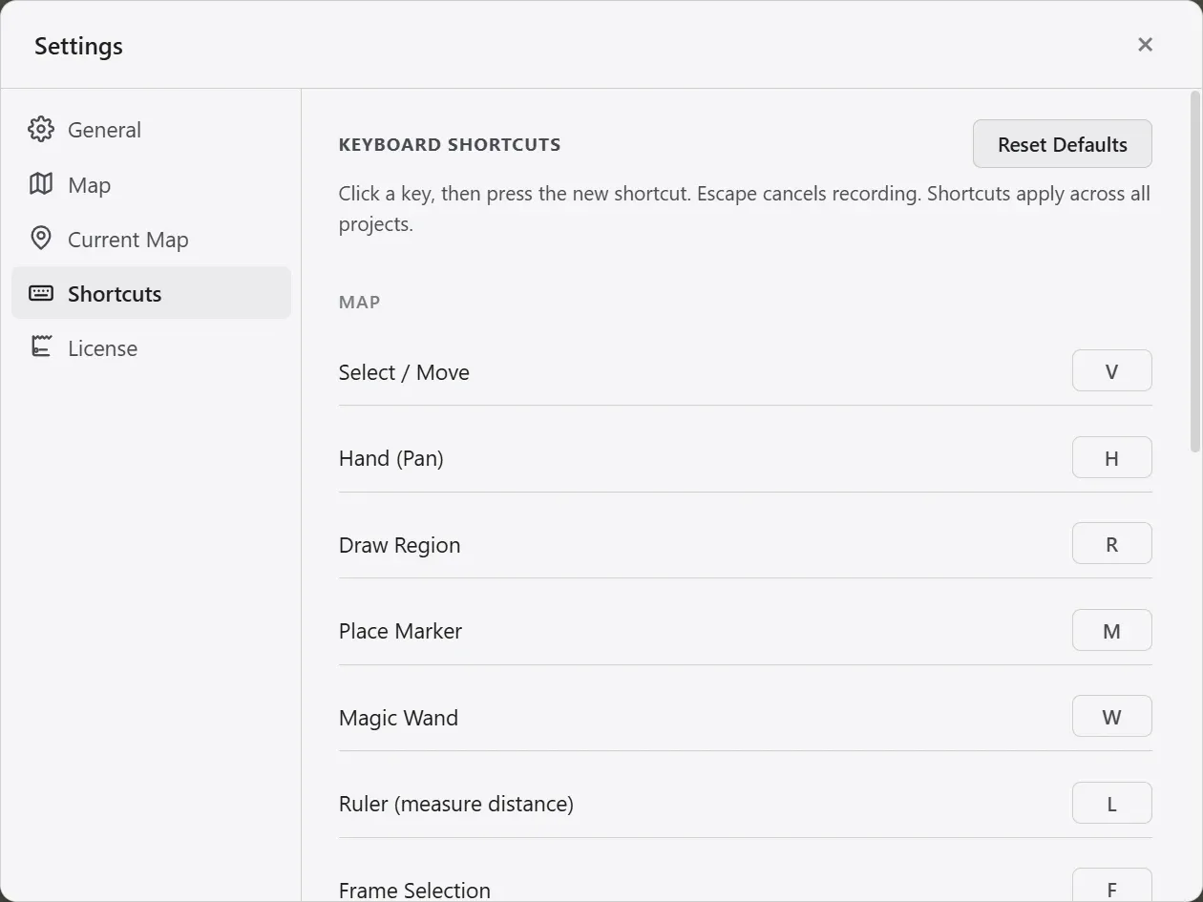This screenshot has width=1203, height=902.
Task: Click the "Magic Wand" label
Action: click(x=398, y=718)
